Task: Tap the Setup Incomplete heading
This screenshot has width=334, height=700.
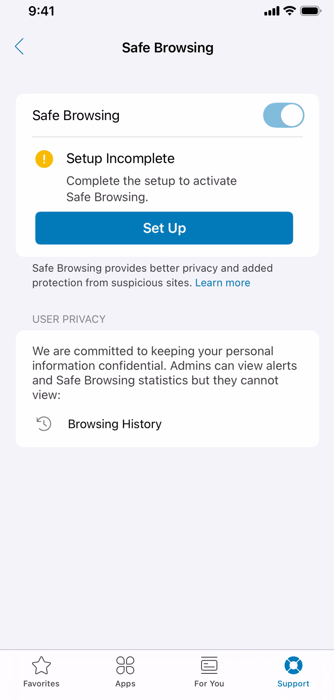Action: point(120,158)
